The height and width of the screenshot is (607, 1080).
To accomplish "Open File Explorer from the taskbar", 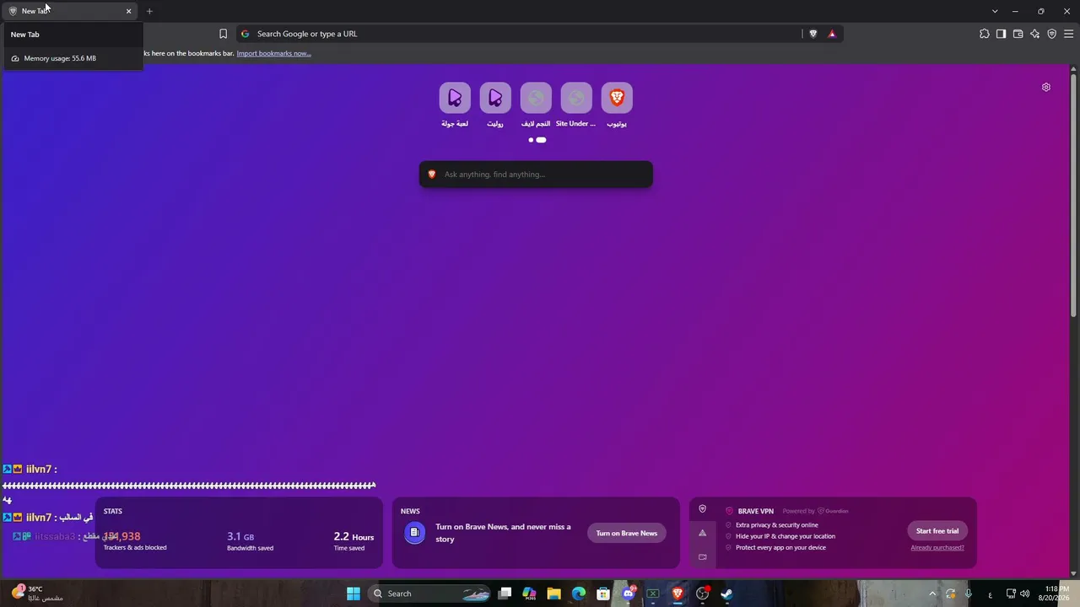I will tap(553, 594).
